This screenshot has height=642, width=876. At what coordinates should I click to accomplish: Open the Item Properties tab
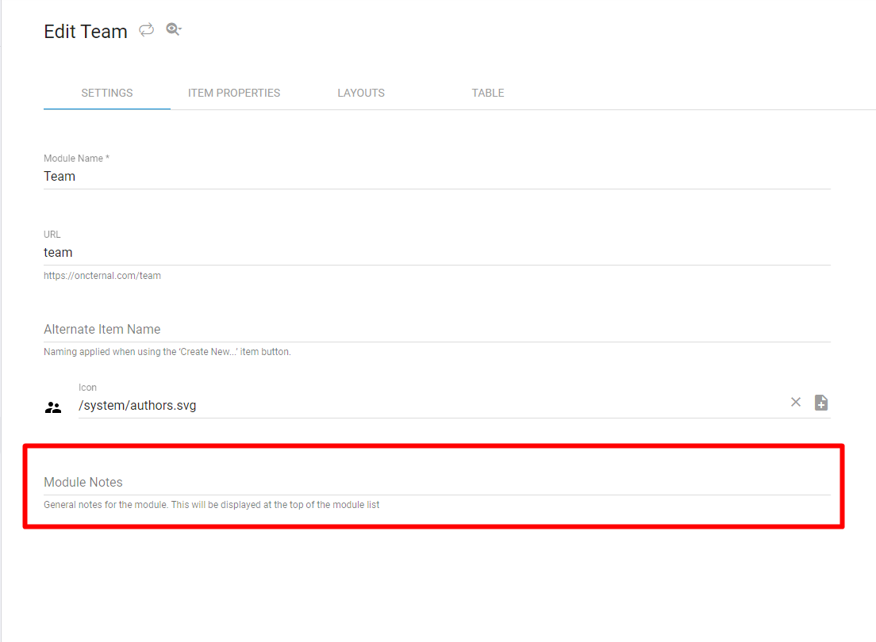pyautogui.click(x=234, y=93)
